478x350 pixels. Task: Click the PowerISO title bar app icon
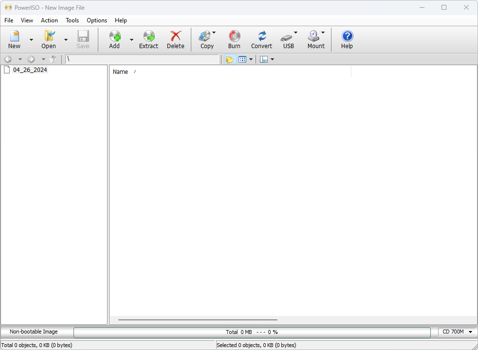pyautogui.click(x=8, y=8)
